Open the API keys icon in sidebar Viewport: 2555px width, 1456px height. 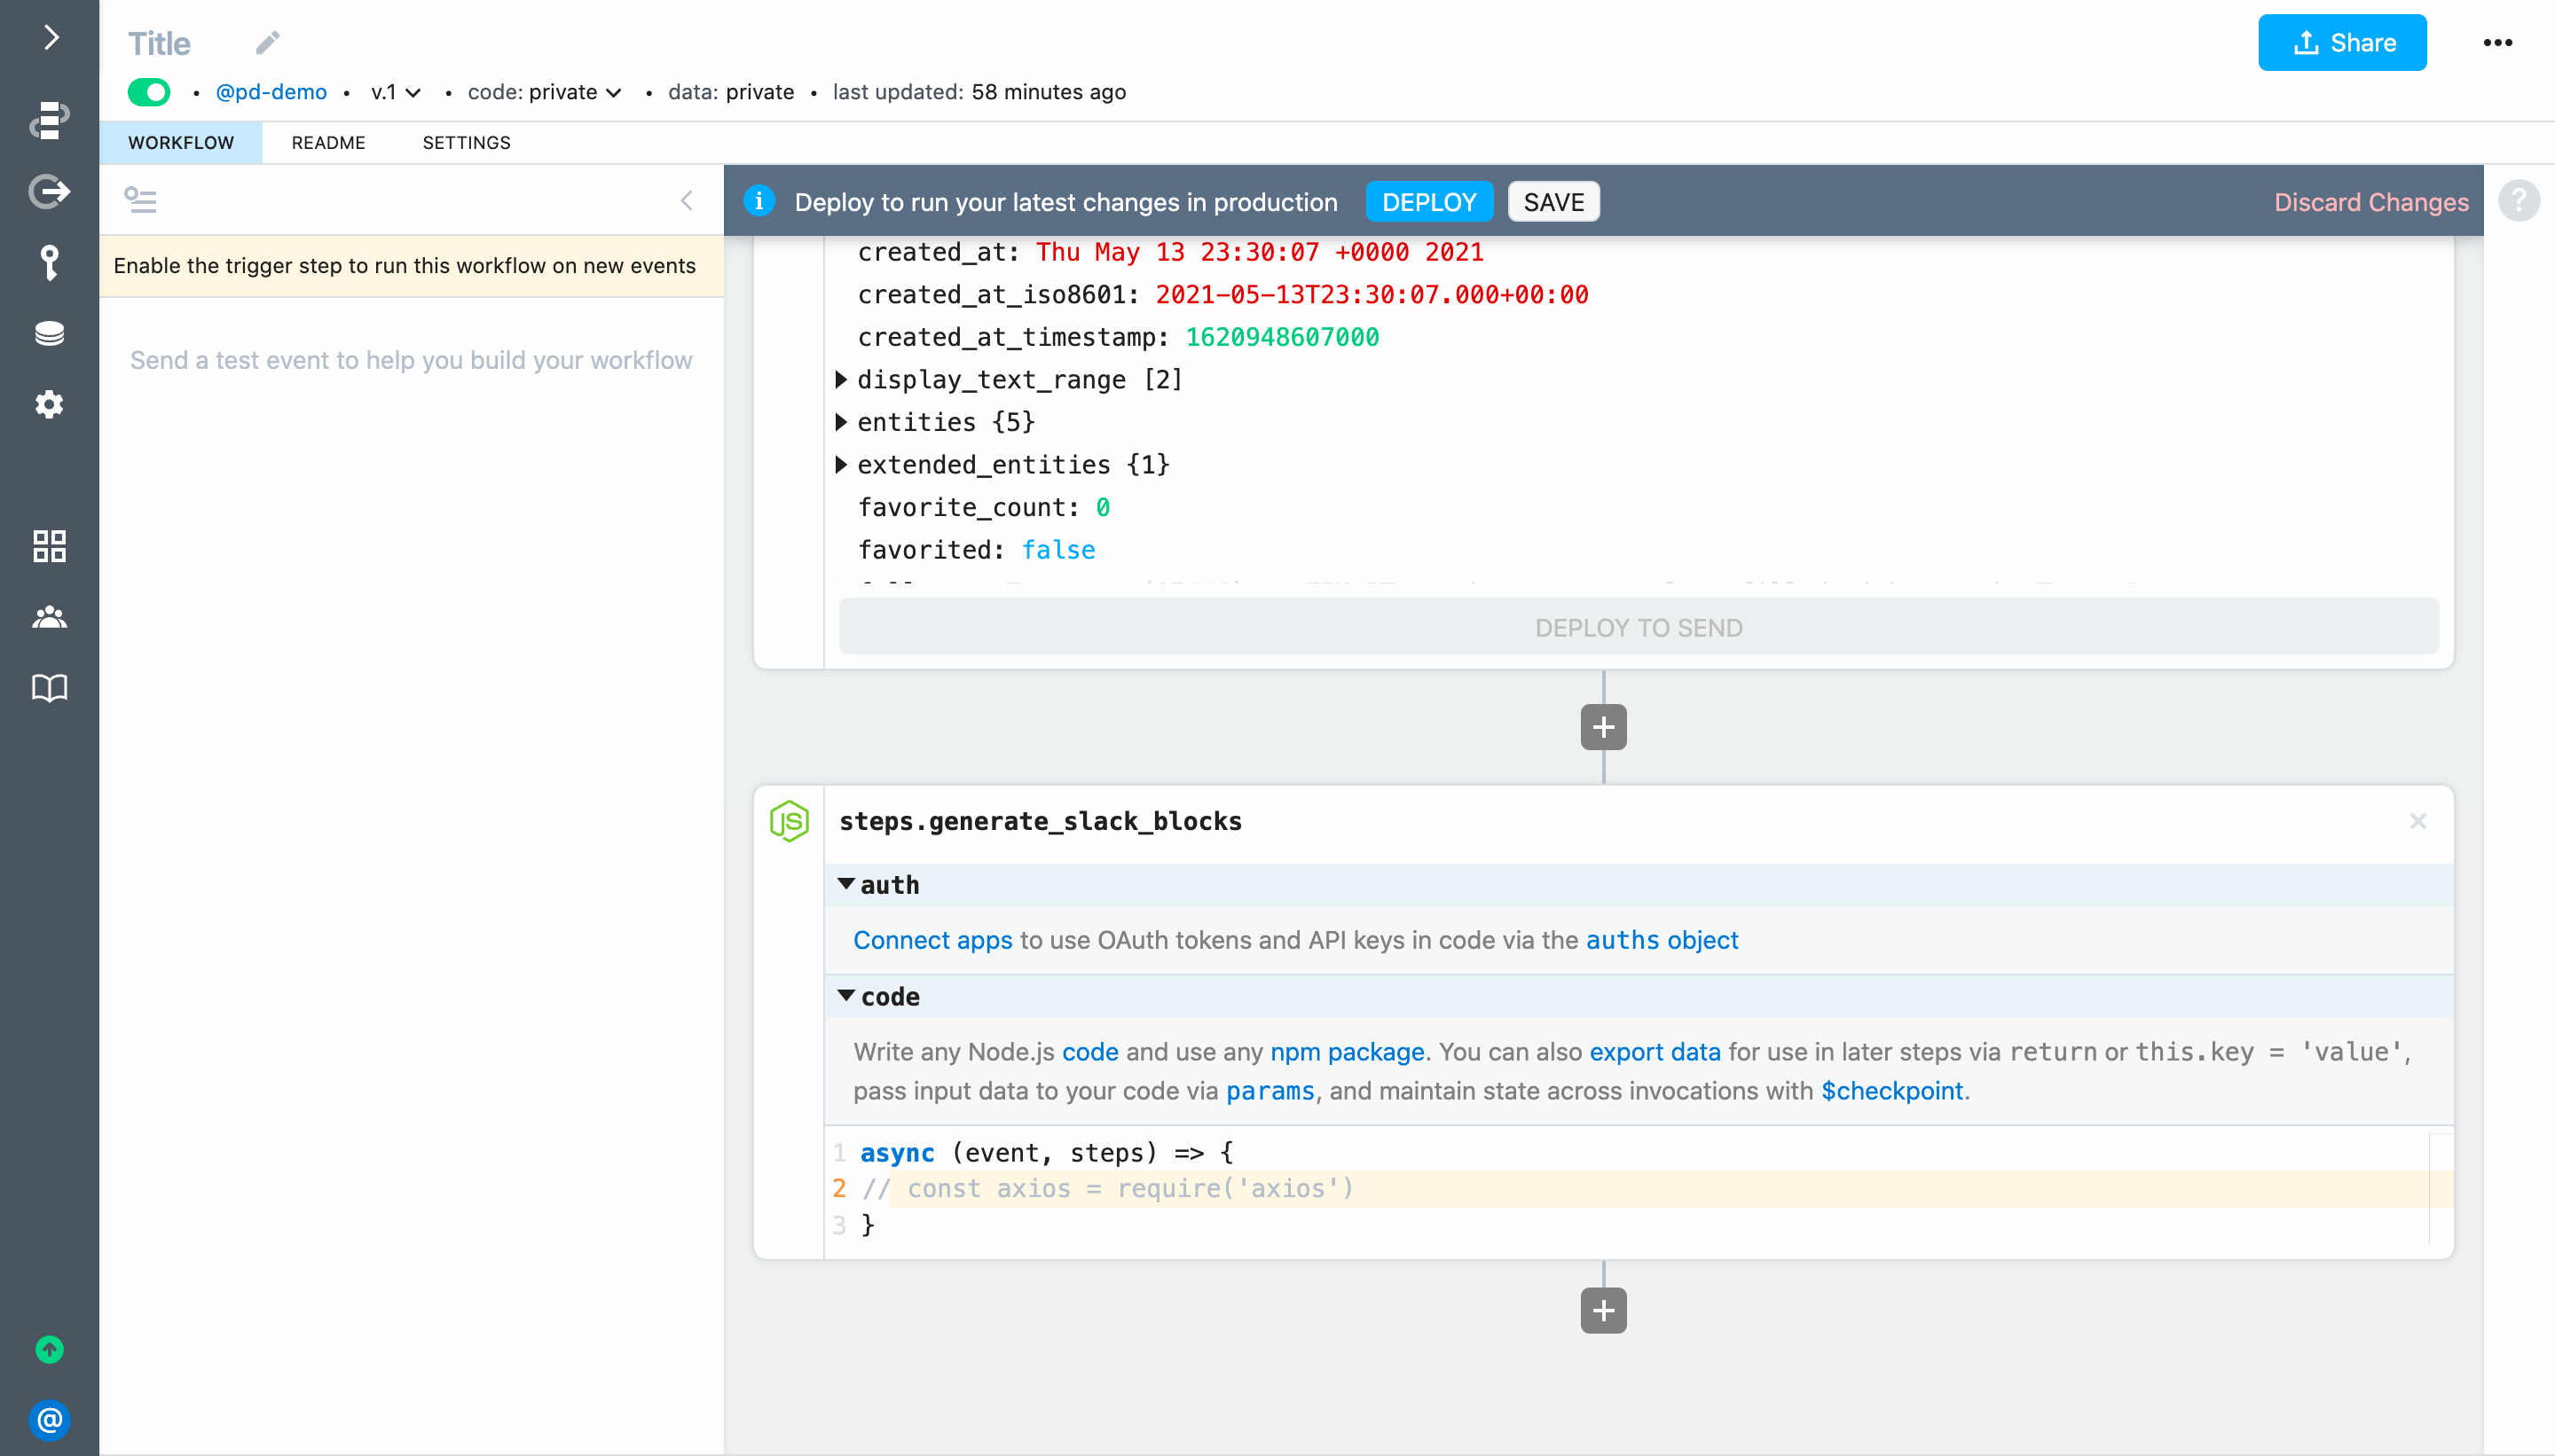point(49,263)
